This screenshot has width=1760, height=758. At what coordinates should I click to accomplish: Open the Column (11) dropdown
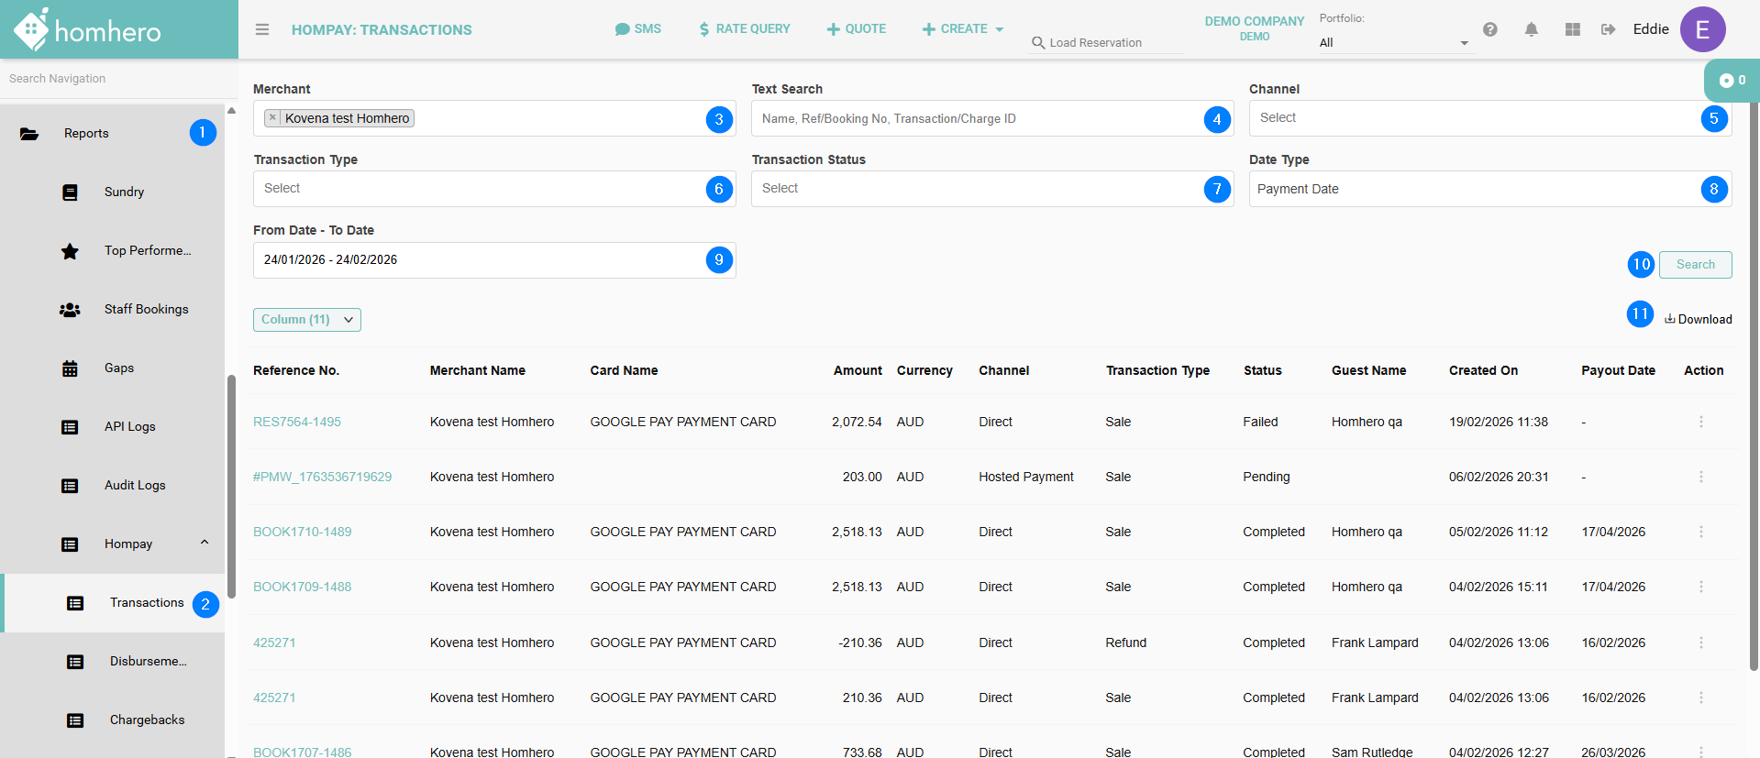coord(306,319)
